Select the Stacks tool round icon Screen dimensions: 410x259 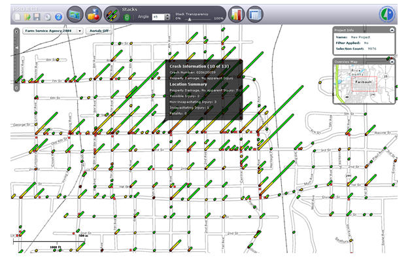pos(112,14)
